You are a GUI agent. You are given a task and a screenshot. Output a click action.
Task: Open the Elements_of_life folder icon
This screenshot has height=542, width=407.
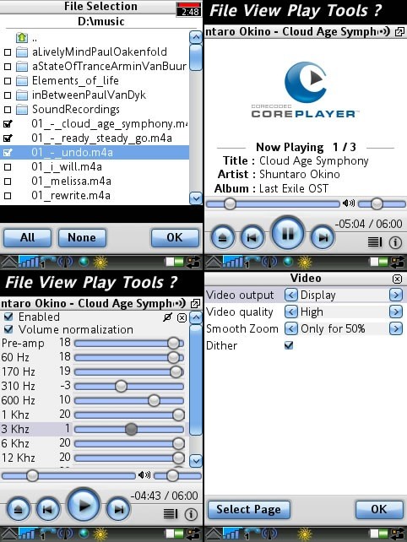[22, 81]
